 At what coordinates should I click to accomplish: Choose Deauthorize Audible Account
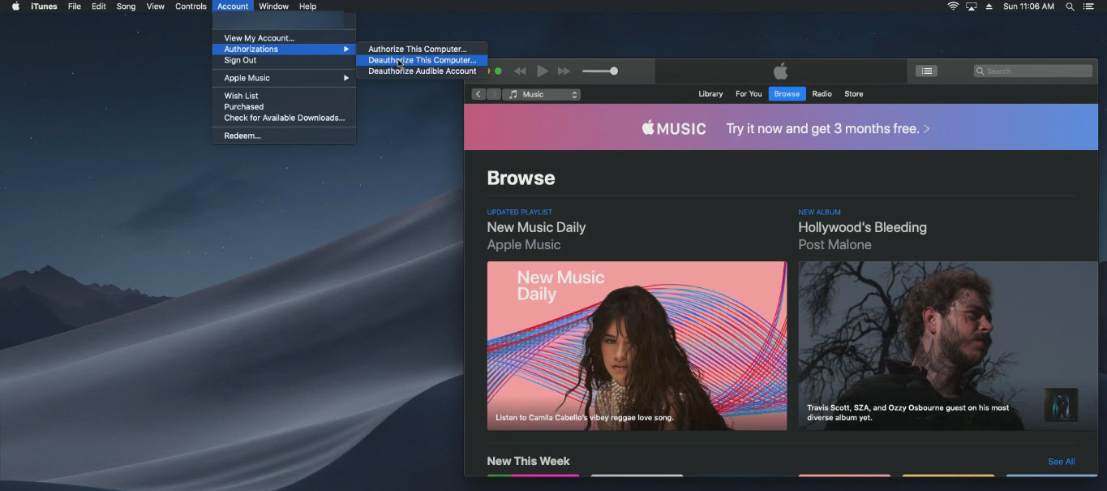422,71
